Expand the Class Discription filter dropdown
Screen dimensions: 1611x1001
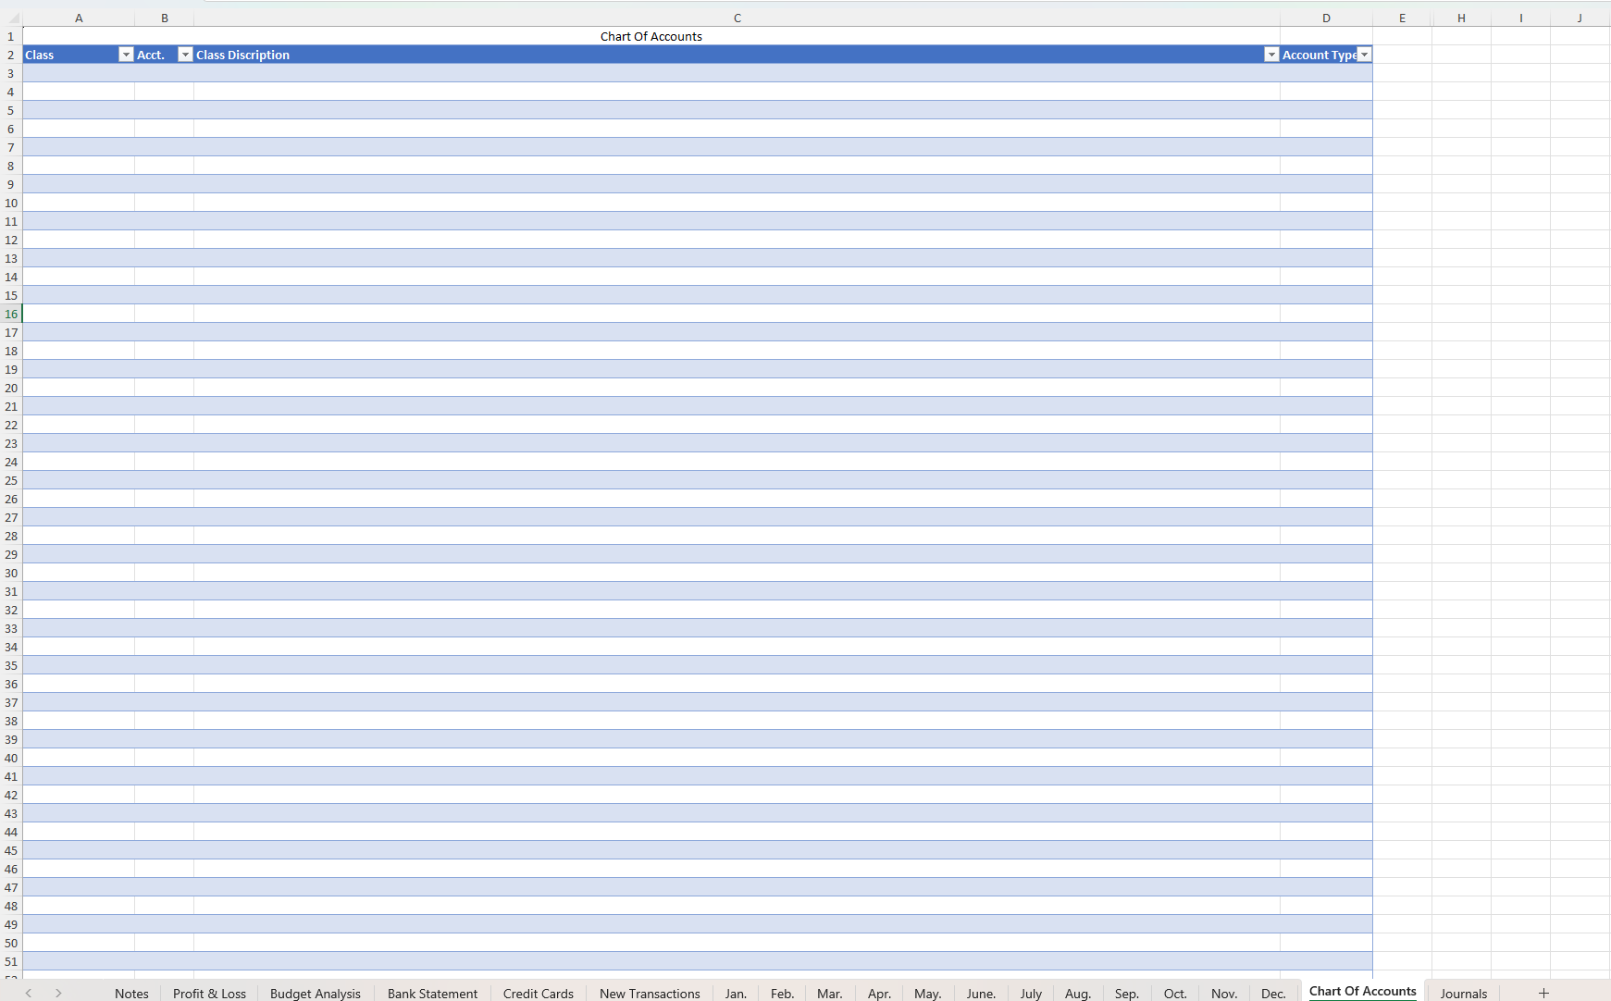1270,55
